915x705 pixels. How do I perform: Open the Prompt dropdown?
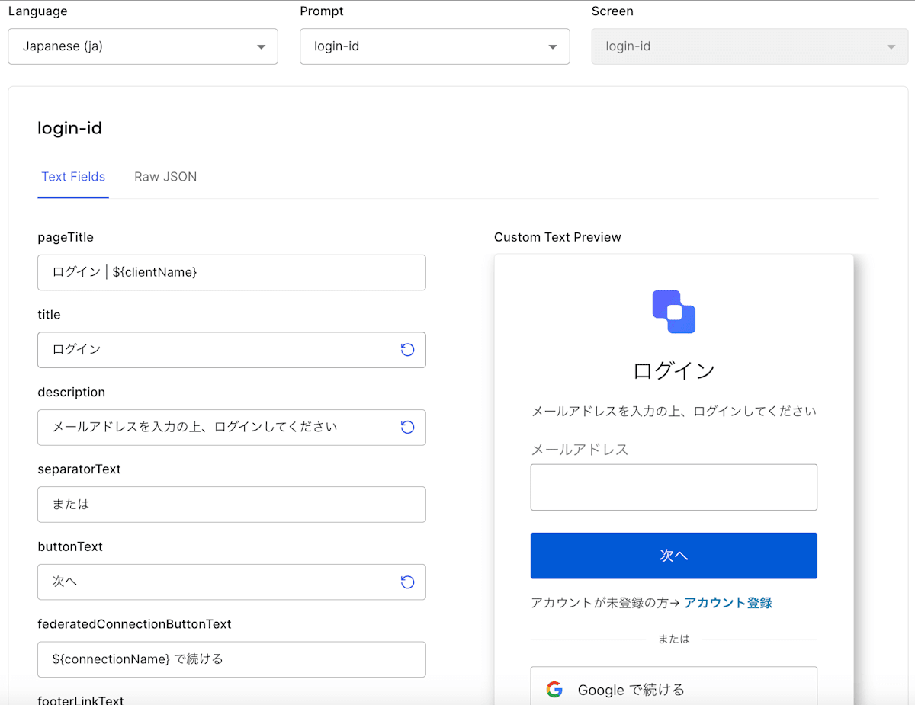pyautogui.click(x=435, y=46)
